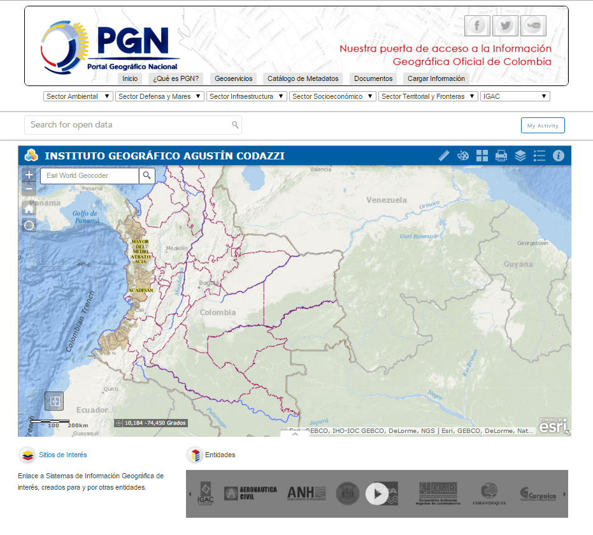The image size is (593, 535).
Task: Open the Sector Ambiental dropdown
Action: [x=76, y=96]
